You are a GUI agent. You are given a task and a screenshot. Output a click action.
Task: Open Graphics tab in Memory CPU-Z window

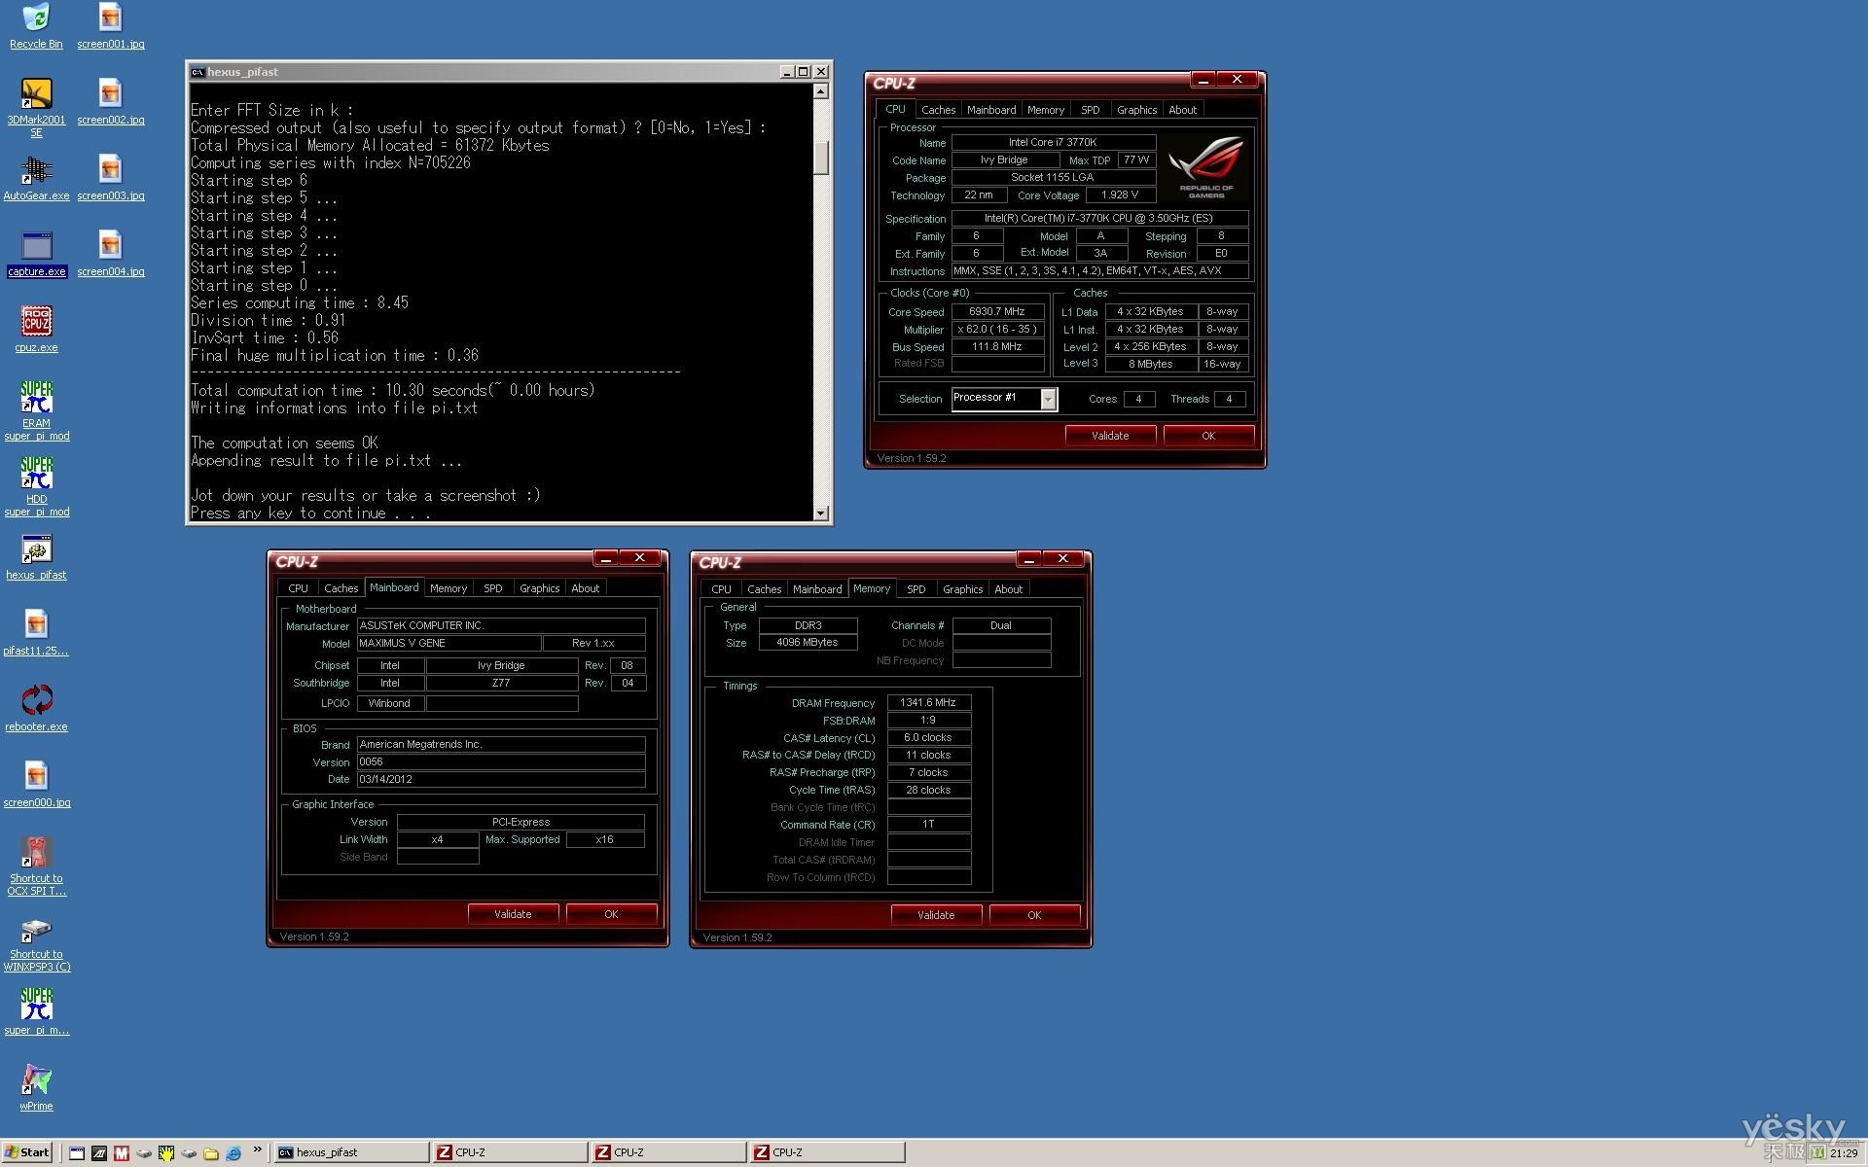962,589
